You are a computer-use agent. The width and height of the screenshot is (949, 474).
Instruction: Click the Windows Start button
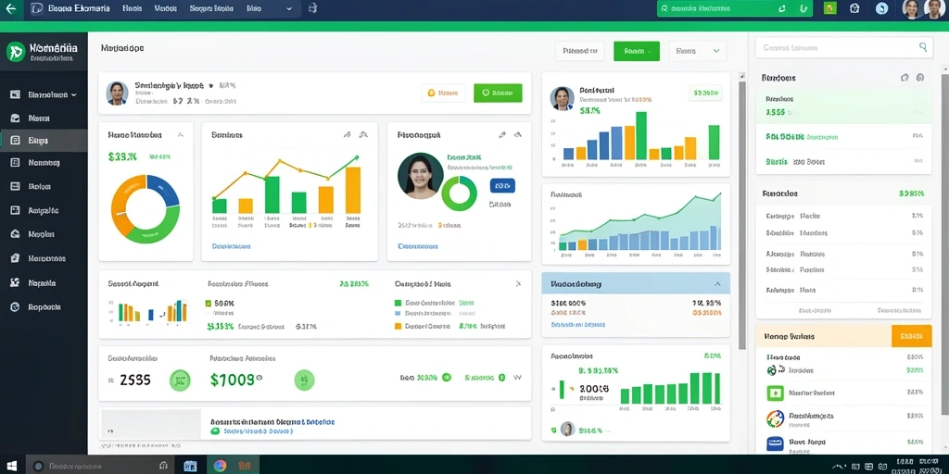click(x=11, y=466)
